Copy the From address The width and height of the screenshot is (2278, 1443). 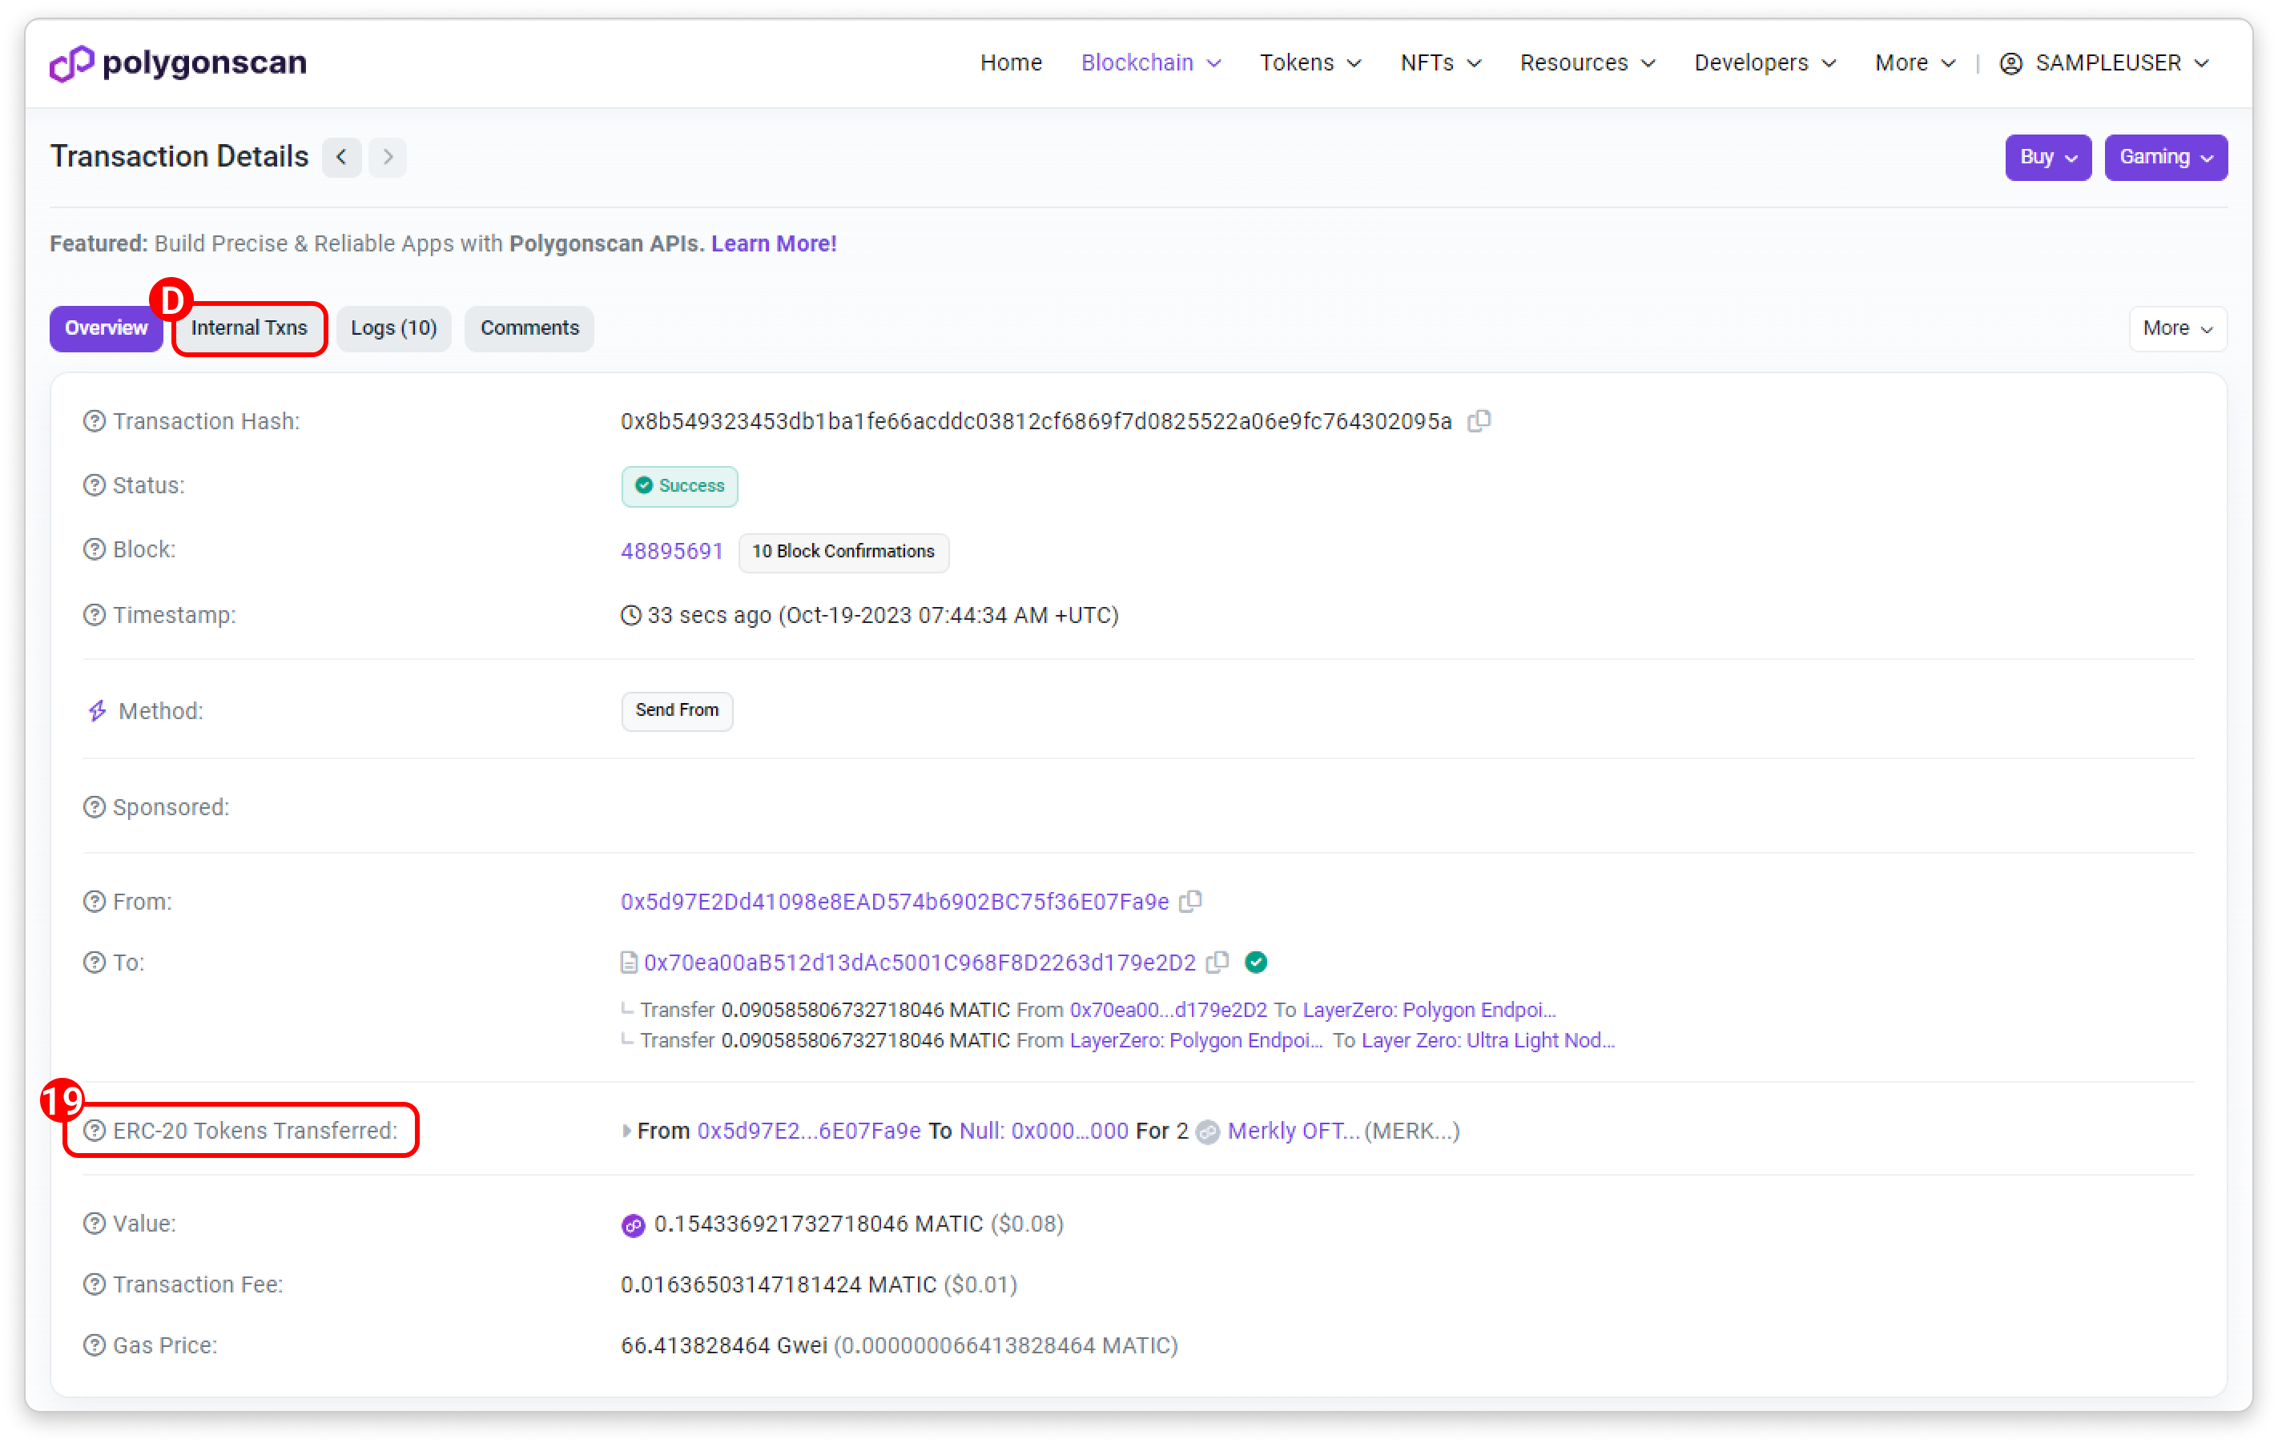pyautogui.click(x=1190, y=901)
